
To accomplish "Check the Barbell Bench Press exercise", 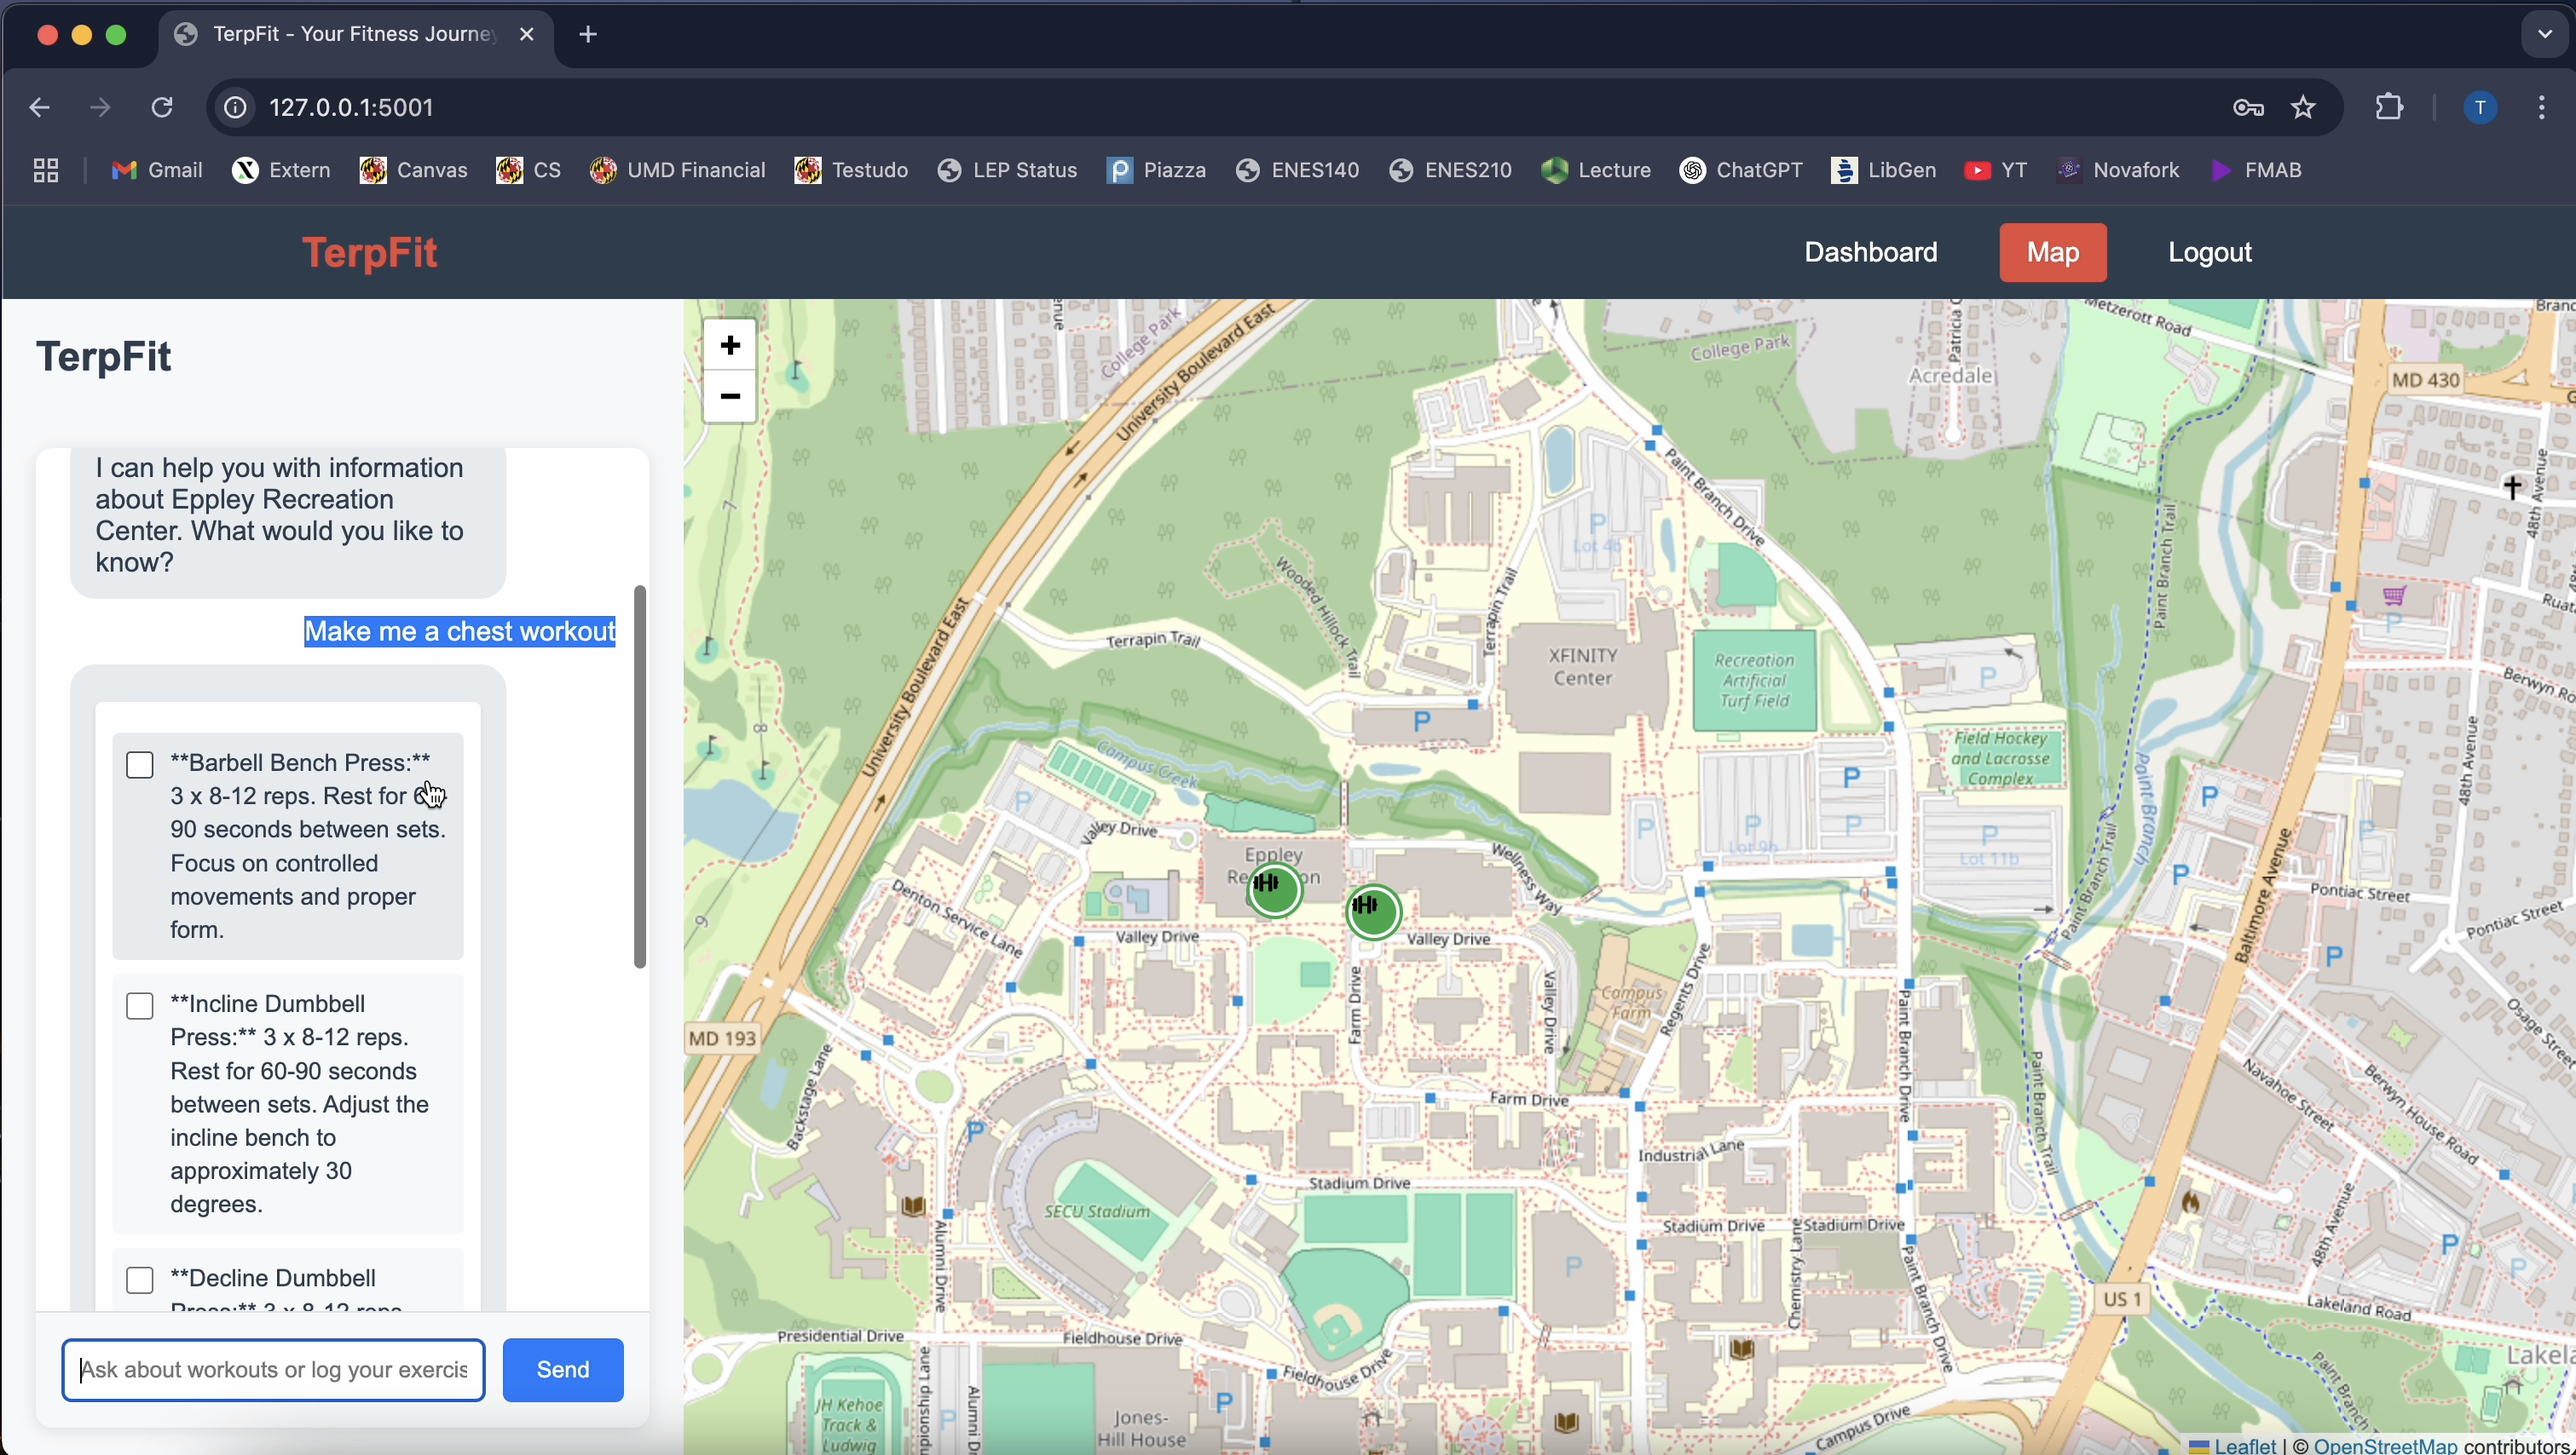I will pyautogui.click(x=140, y=764).
